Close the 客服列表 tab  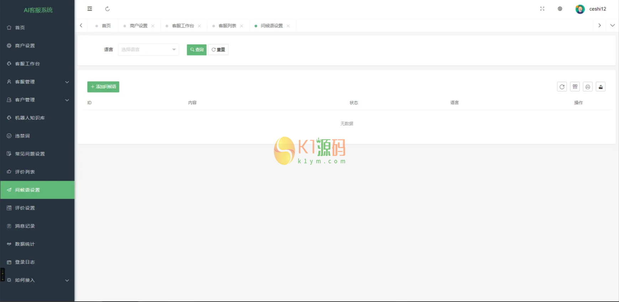click(241, 26)
